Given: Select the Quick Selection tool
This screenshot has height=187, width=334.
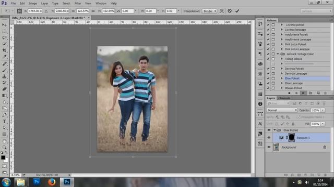Looking at the screenshot, I should (4, 44).
